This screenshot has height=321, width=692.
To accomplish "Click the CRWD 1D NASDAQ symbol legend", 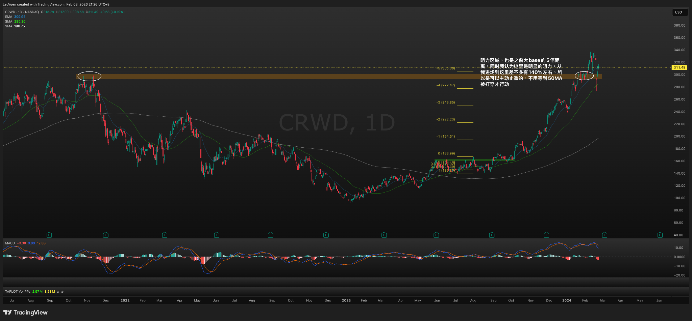I will [22, 12].
